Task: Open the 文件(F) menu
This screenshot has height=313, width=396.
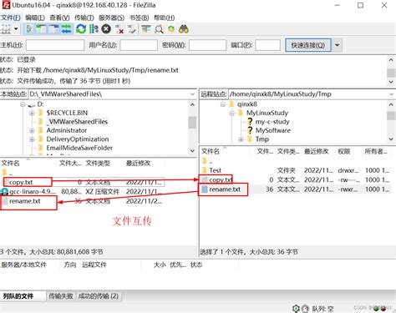Action: coord(10,18)
